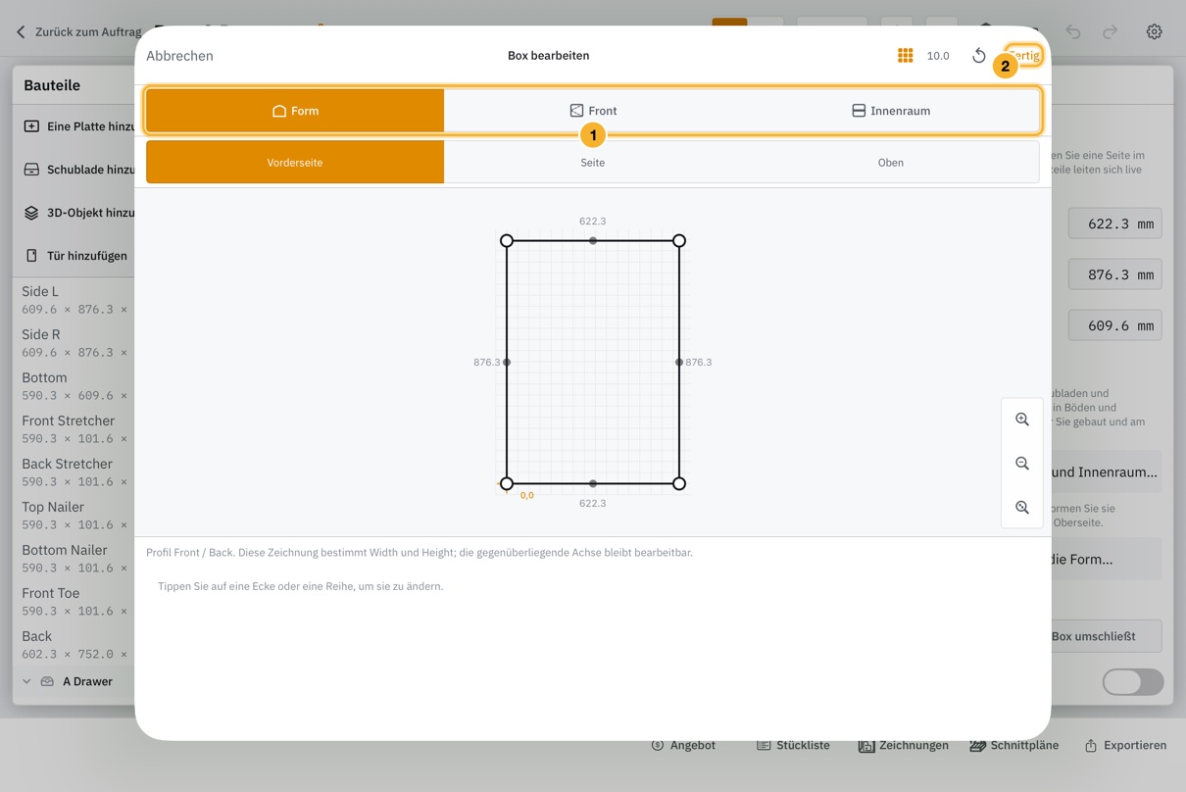Viewport: 1186px width, 792px height.
Task: Select the bottom edge midpoint handle
Action: [x=593, y=483]
